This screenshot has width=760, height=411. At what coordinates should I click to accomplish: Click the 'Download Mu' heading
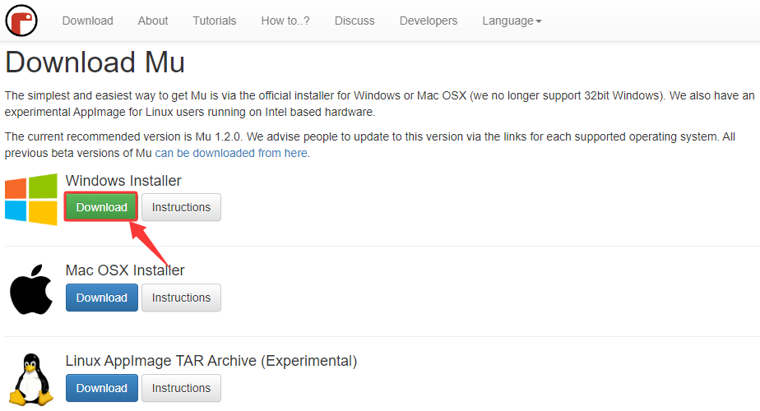[x=95, y=62]
